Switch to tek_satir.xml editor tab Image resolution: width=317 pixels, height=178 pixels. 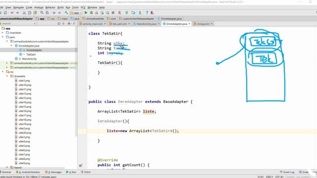120,24
